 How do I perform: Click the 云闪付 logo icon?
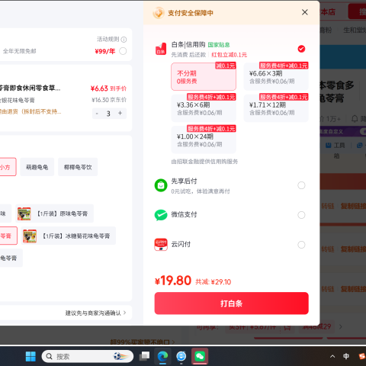pos(161,245)
